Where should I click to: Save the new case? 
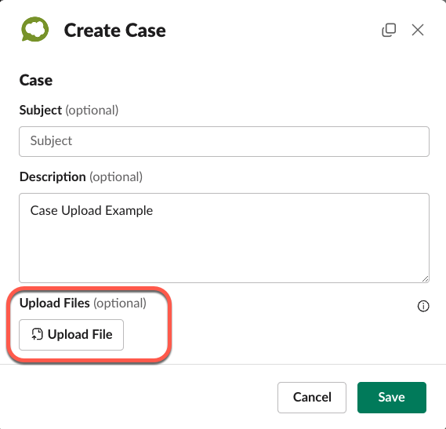click(x=392, y=398)
